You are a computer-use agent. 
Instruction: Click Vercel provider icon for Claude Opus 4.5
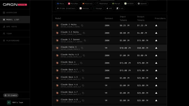click(156, 78)
